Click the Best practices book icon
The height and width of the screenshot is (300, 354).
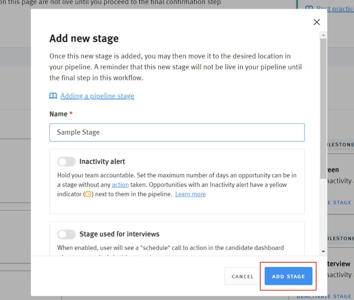click(x=309, y=8)
